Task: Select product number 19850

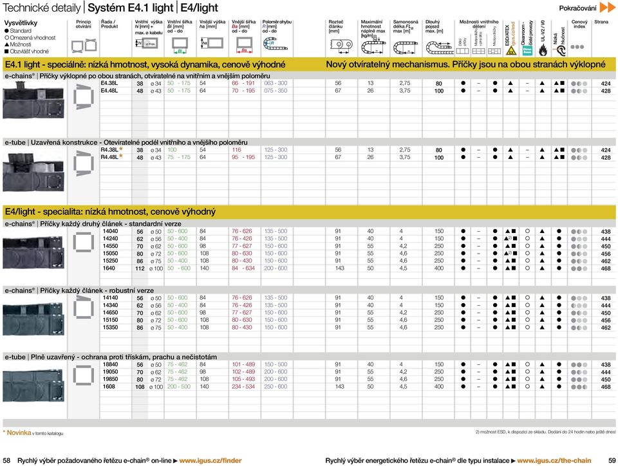Action: pyautogui.click(x=110, y=379)
